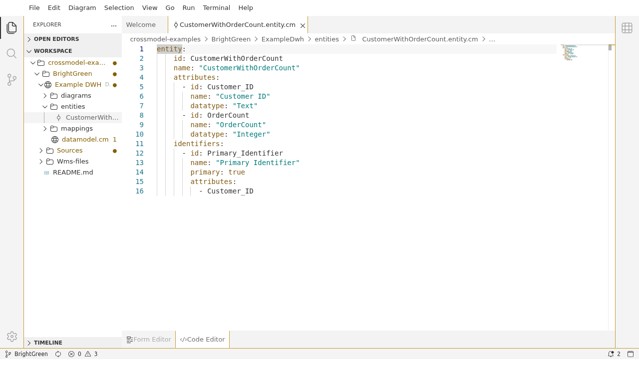
Task: Toggle the bottom panel layout icon
Action: click(x=631, y=354)
